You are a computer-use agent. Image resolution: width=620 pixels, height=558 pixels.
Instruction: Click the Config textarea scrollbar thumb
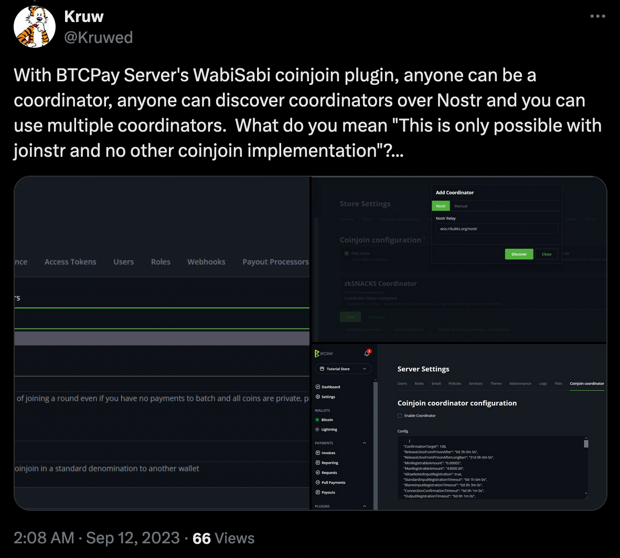coord(586,444)
